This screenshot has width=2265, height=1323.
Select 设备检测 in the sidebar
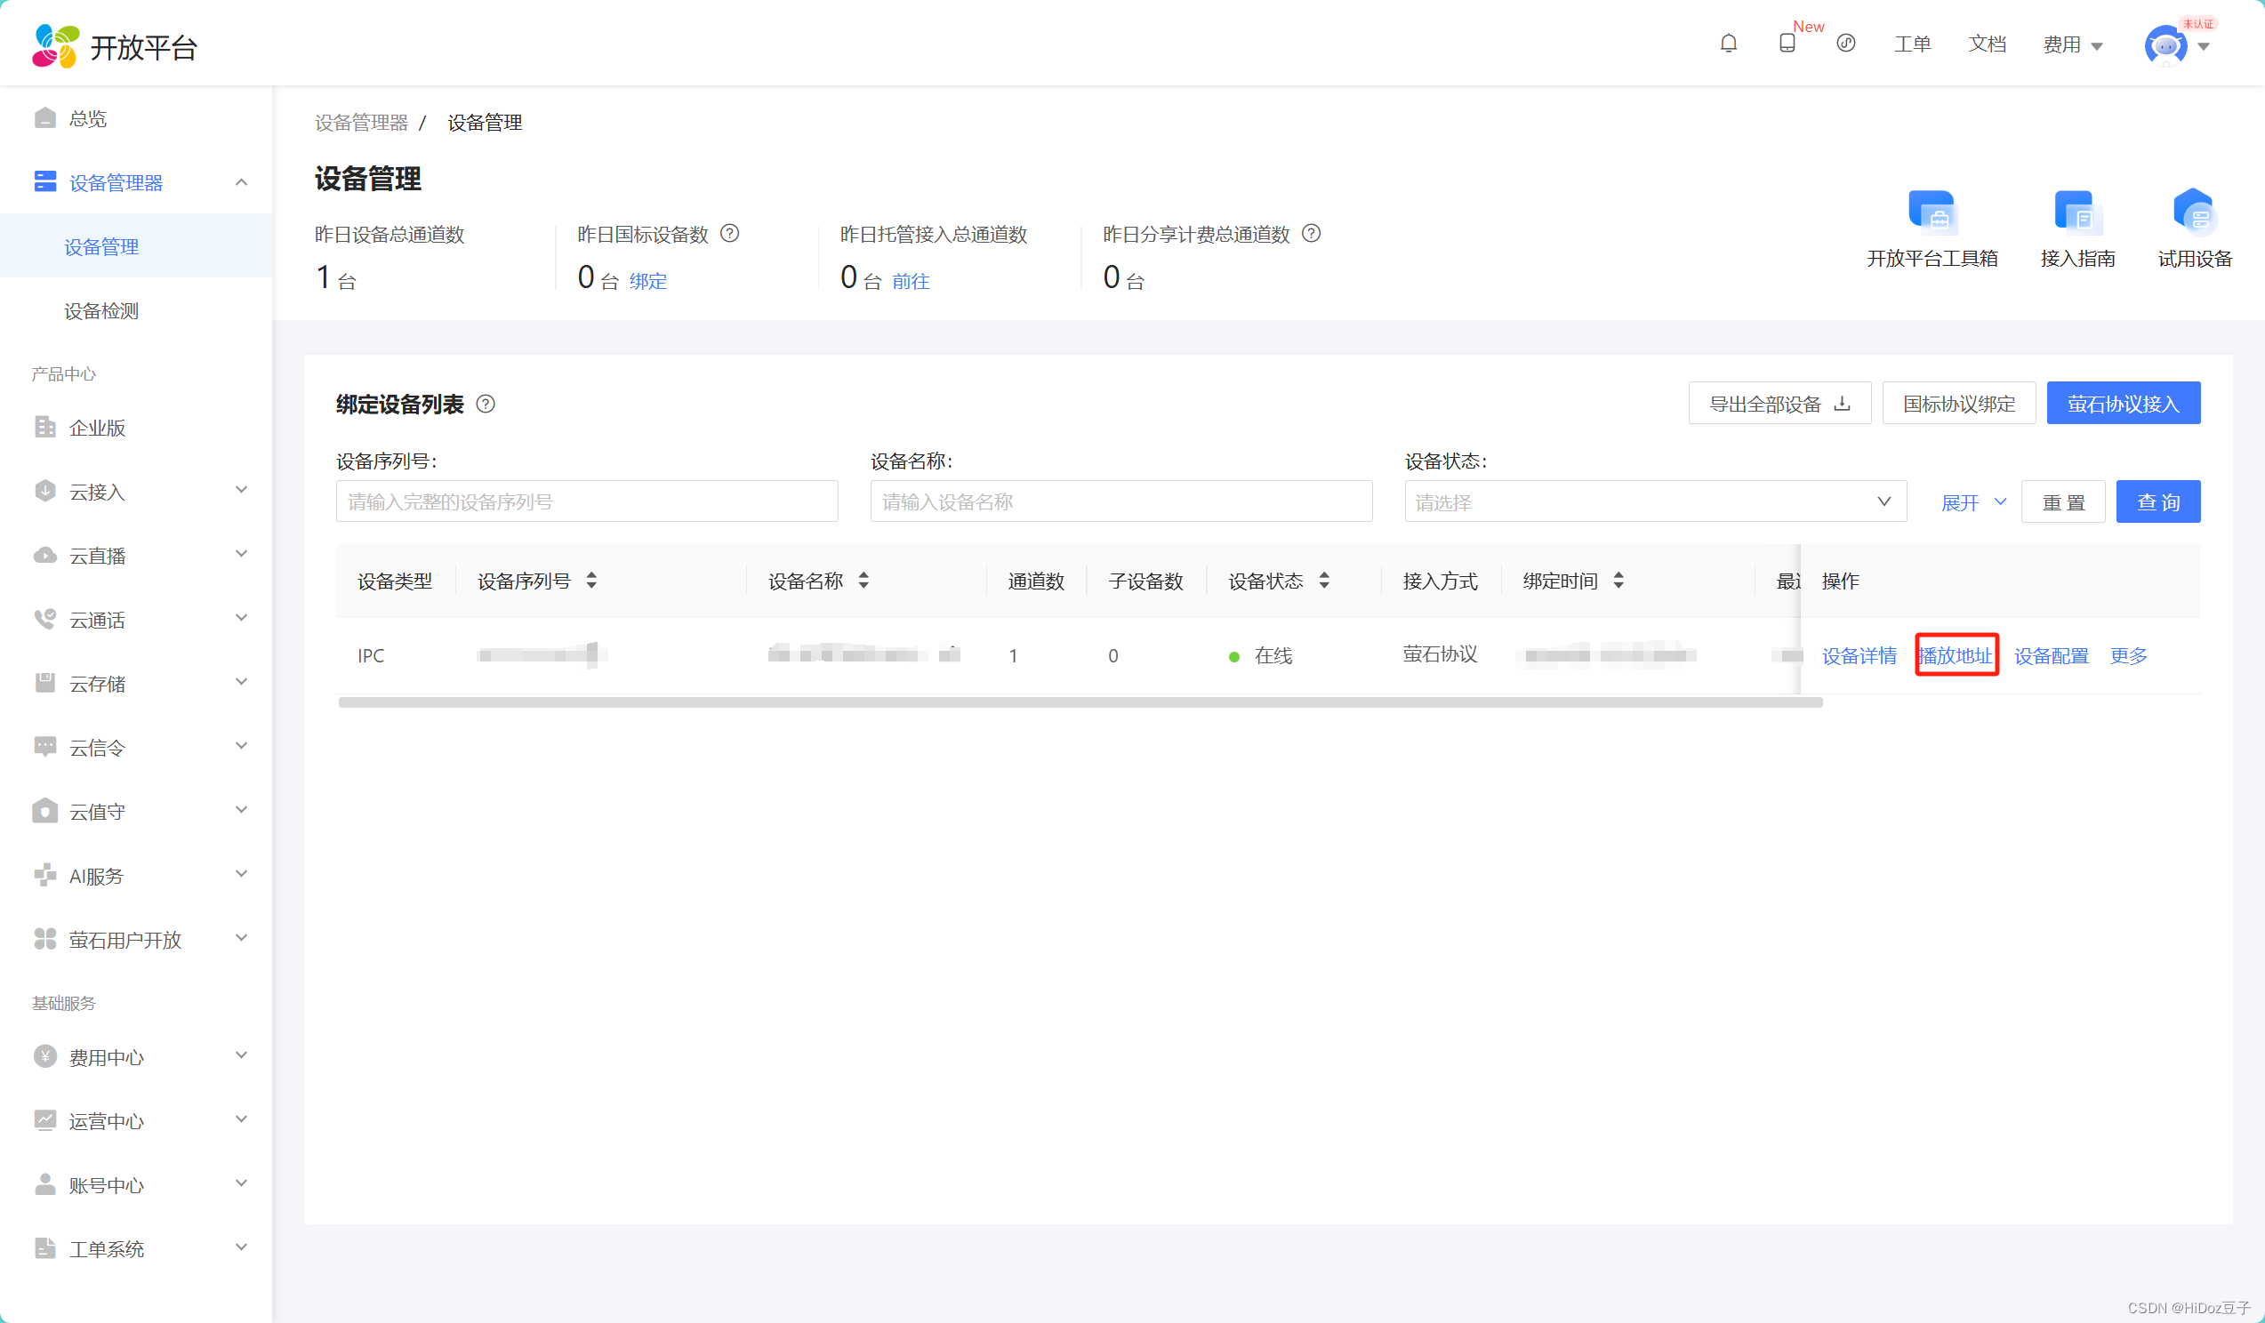pyautogui.click(x=101, y=311)
